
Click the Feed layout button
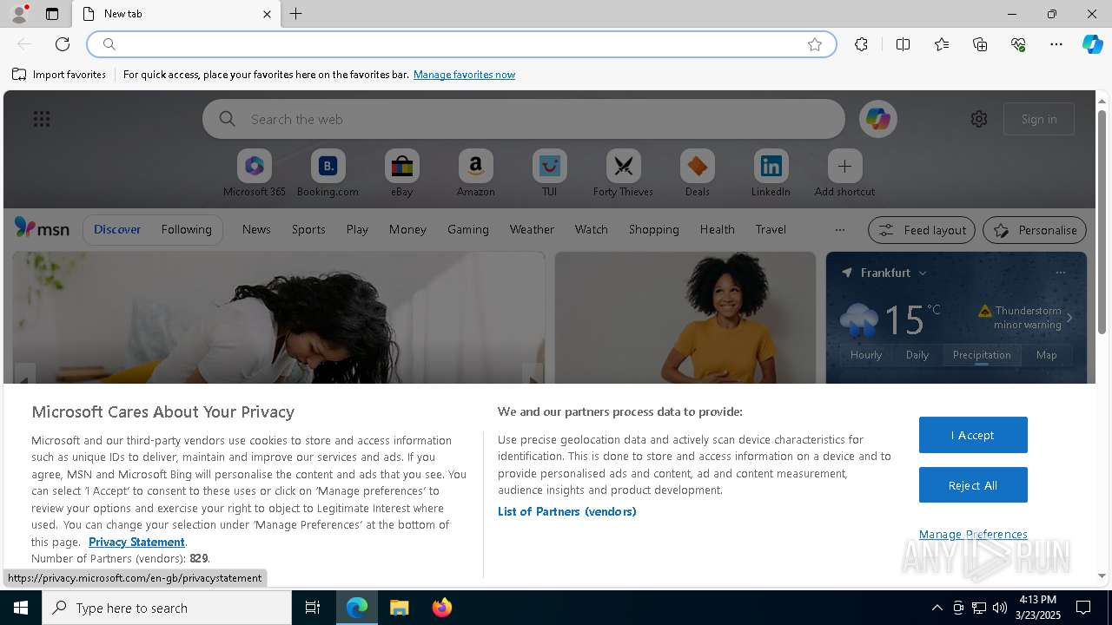tap(922, 230)
